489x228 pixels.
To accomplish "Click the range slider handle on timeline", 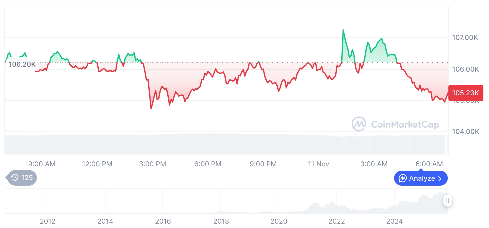I will 448,201.
